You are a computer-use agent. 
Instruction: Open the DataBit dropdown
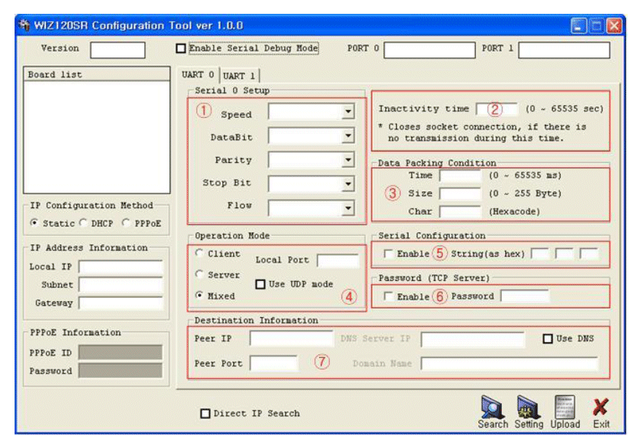[x=348, y=135]
